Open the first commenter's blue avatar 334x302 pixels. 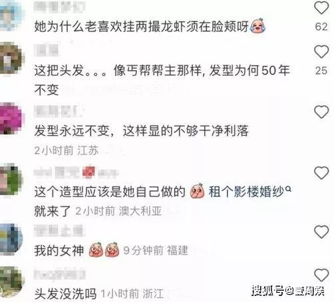pos(11,15)
